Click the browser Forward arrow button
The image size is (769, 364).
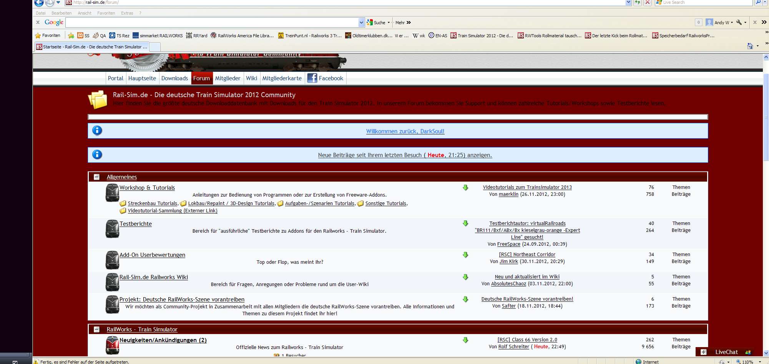tap(50, 3)
